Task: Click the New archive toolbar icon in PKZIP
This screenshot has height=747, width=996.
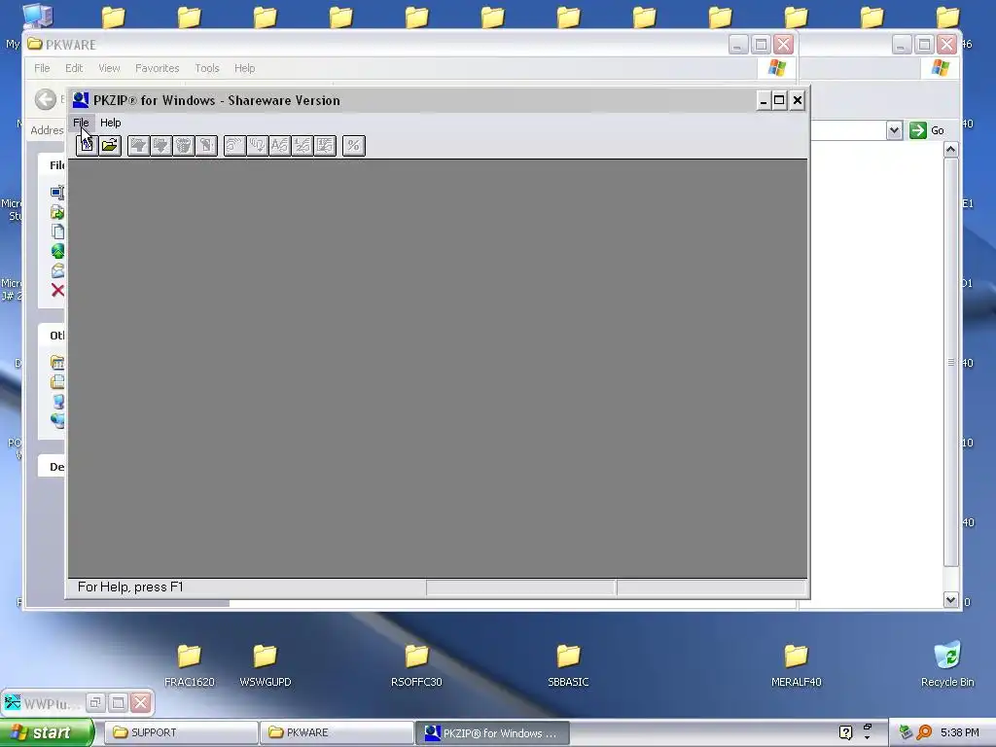Action: tap(87, 146)
